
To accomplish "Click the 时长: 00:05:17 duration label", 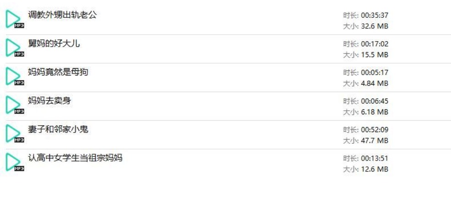I will tap(365, 72).
